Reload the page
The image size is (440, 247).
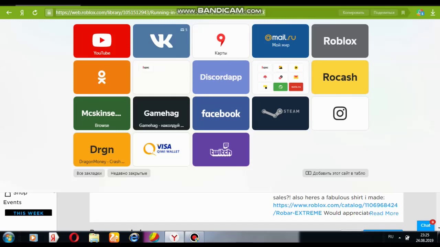click(x=35, y=13)
